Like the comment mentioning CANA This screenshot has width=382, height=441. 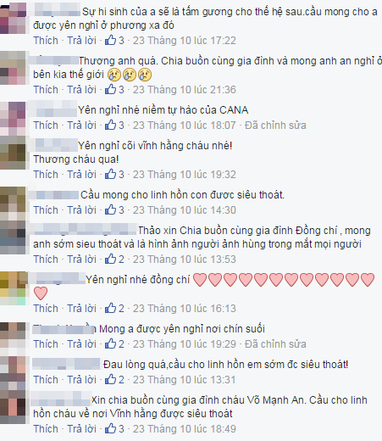click(46, 126)
